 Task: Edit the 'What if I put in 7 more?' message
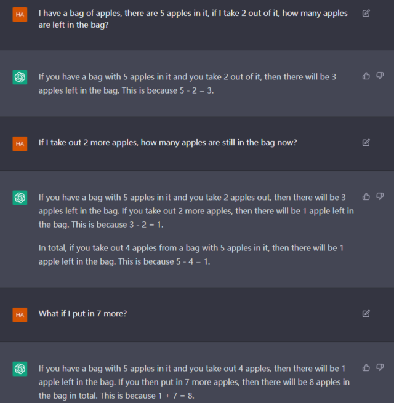pos(366,314)
